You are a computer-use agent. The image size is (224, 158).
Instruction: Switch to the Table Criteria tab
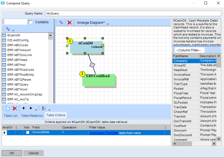pyautogui.click(x=56, y=115)
